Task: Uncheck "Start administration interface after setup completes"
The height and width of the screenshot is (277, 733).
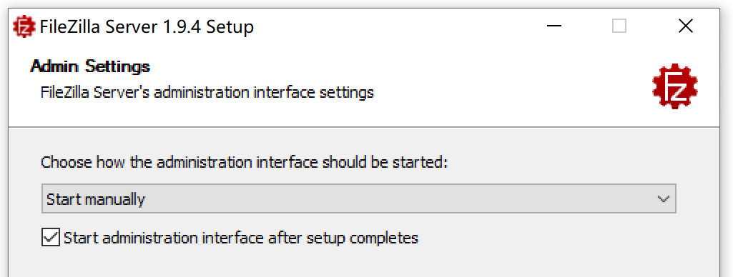Action: 51,238
